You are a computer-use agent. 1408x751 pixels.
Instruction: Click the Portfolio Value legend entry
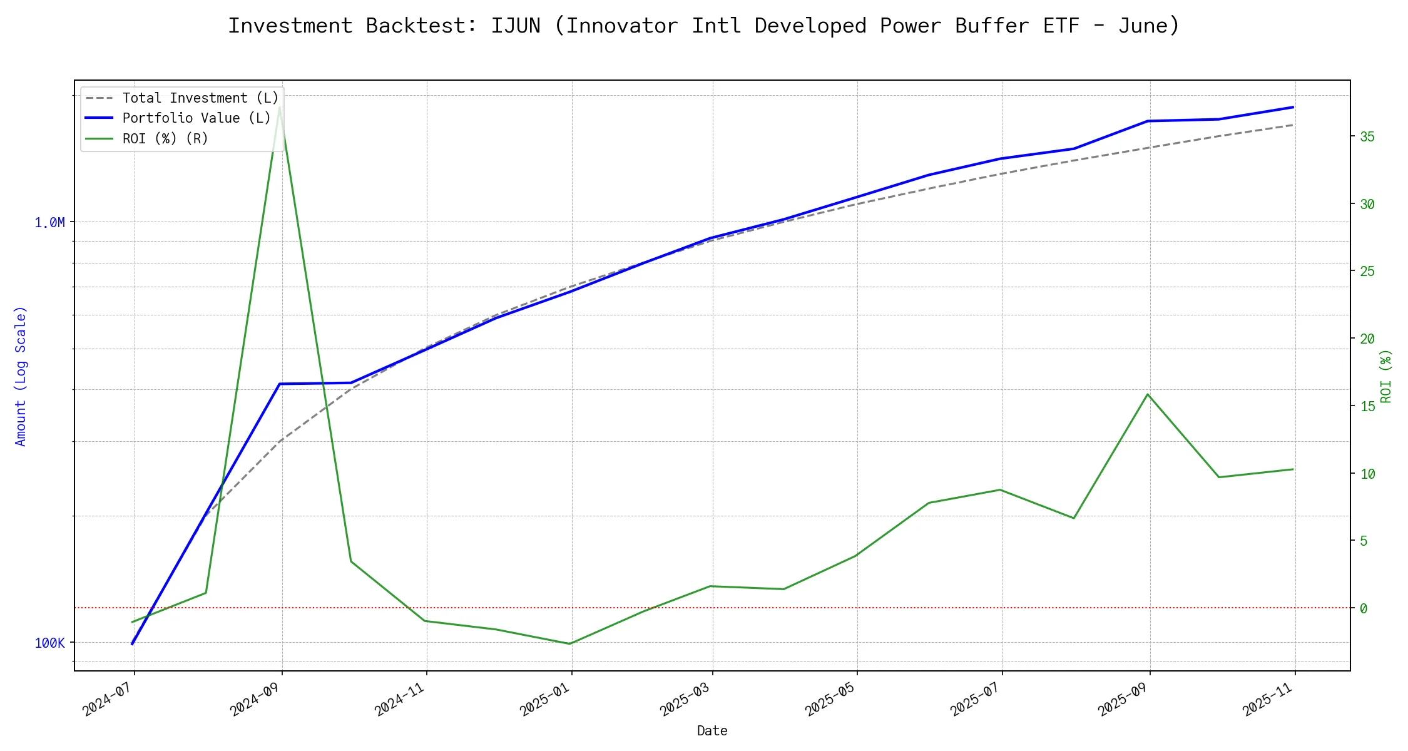(x=196, y=118)
